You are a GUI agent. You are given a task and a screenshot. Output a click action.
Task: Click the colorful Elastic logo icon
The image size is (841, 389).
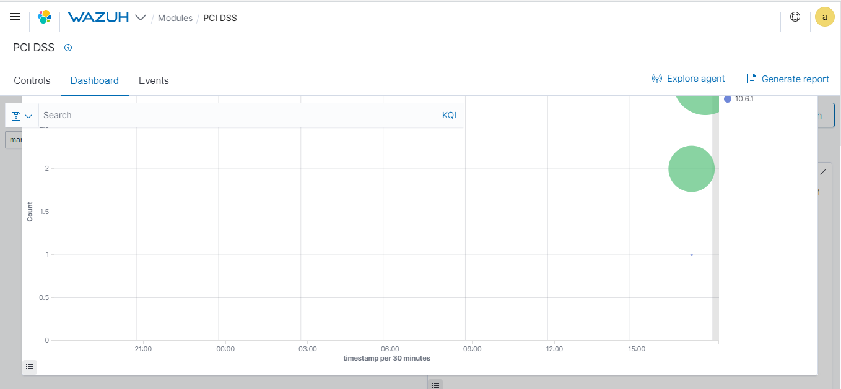[x=44, y=17]
